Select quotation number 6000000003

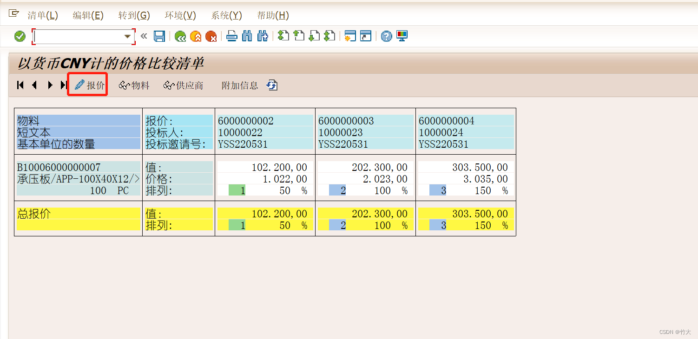coord(346,121)
